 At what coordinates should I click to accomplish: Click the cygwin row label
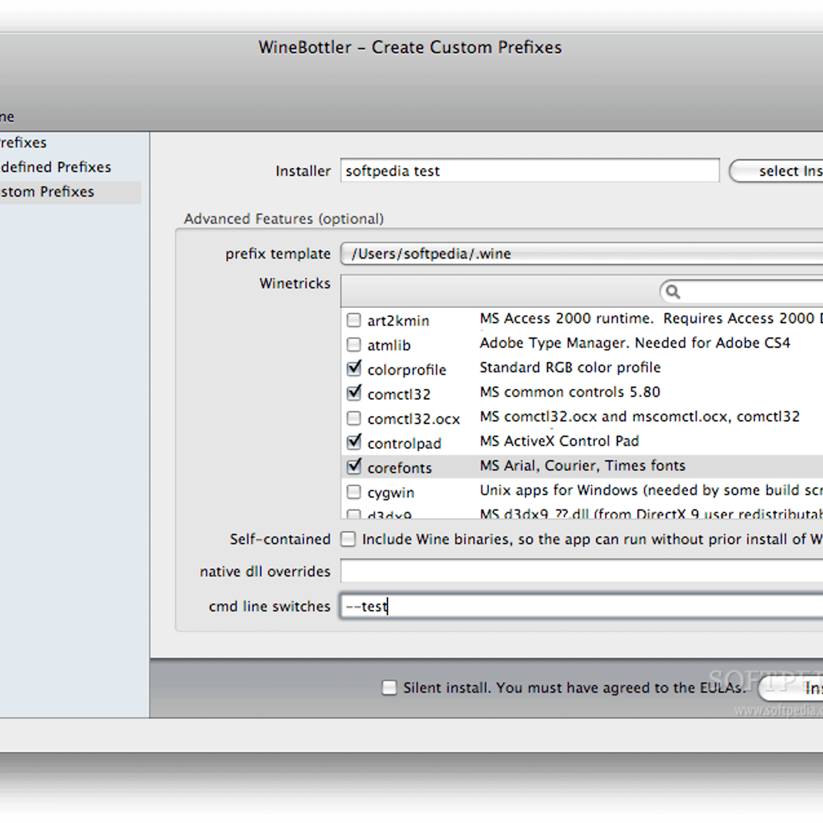(x=391, y=493)
